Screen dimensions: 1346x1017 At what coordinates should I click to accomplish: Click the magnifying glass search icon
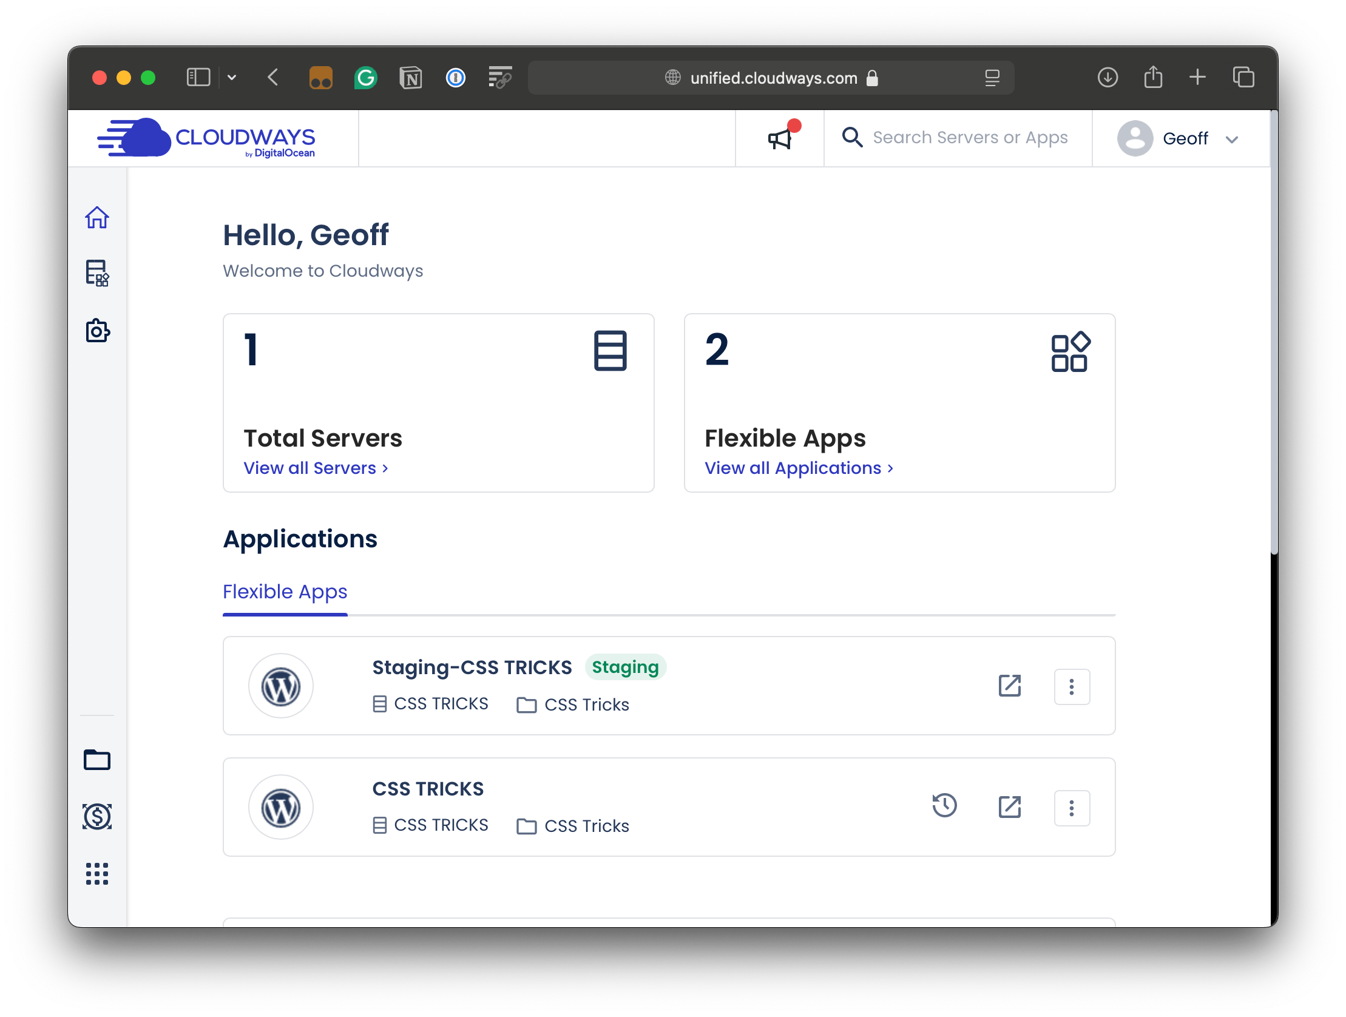coord(852,138)
